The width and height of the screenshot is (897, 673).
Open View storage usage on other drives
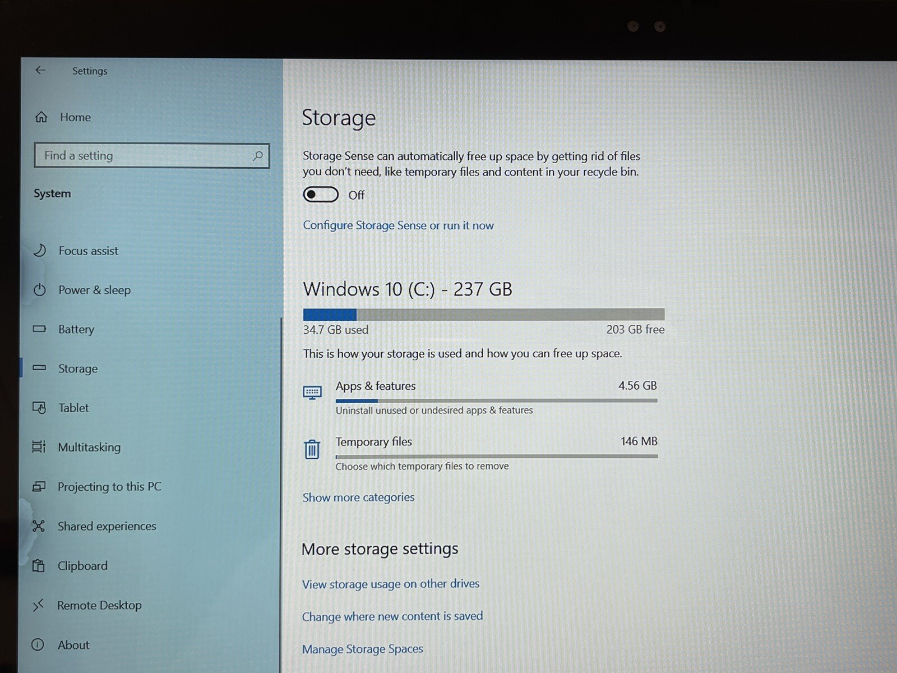coord(391,584)
